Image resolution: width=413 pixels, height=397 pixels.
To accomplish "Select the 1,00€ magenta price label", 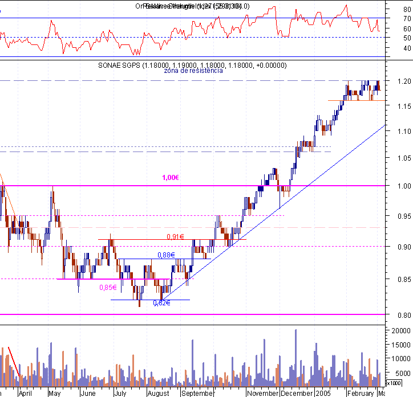I will [171, 178].
